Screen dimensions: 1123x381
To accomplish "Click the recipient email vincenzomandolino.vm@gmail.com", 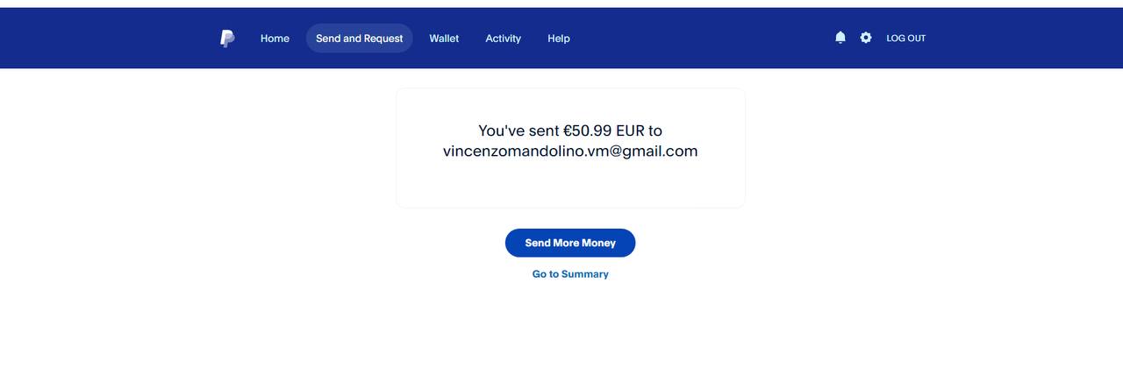I will coord(569,151).
